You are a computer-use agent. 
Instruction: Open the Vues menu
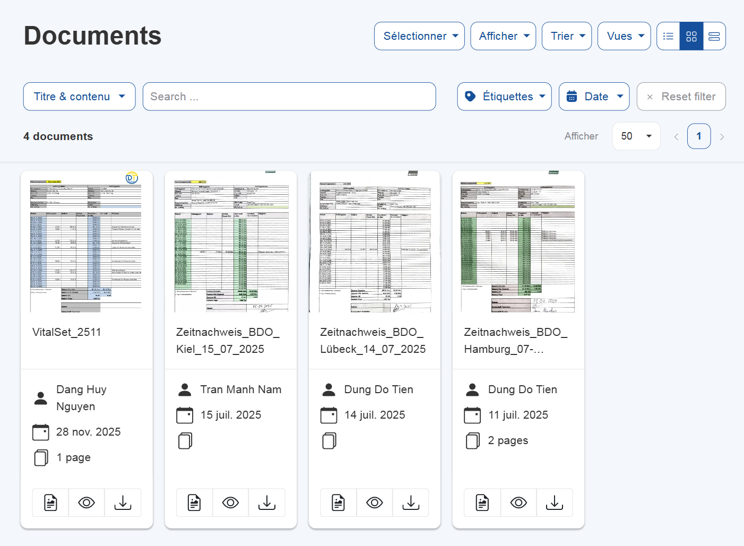point(624,36)
